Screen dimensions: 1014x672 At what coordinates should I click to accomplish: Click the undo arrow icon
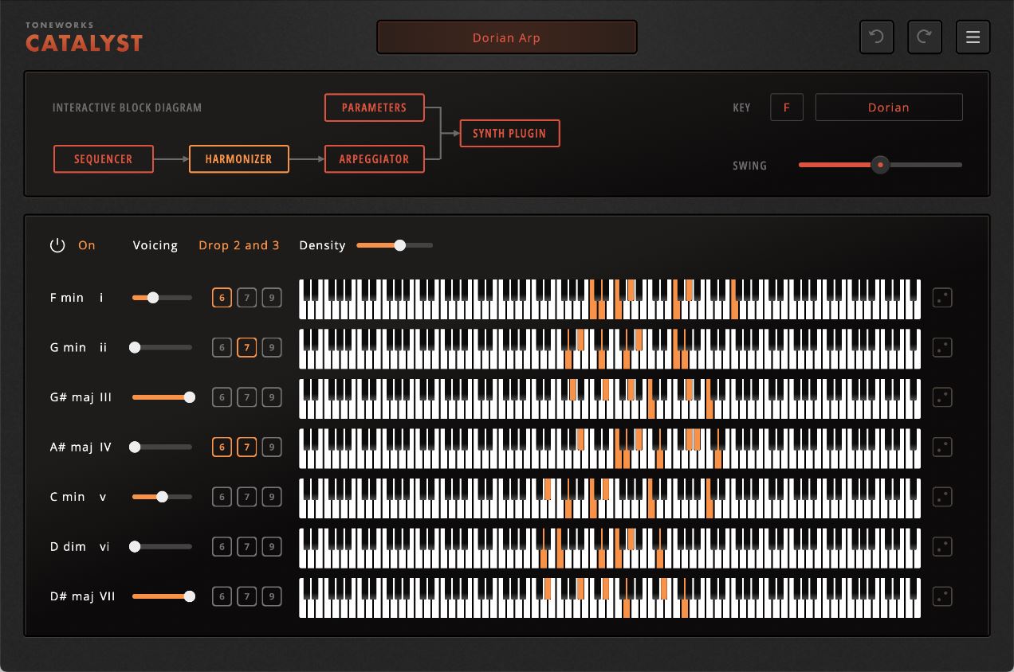876,37
